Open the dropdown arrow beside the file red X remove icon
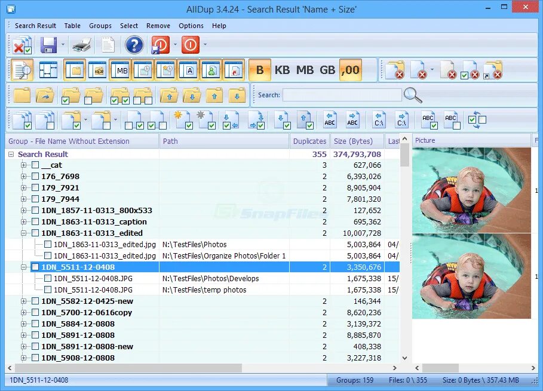Viewport: 543px width, 391px height. 432,70
